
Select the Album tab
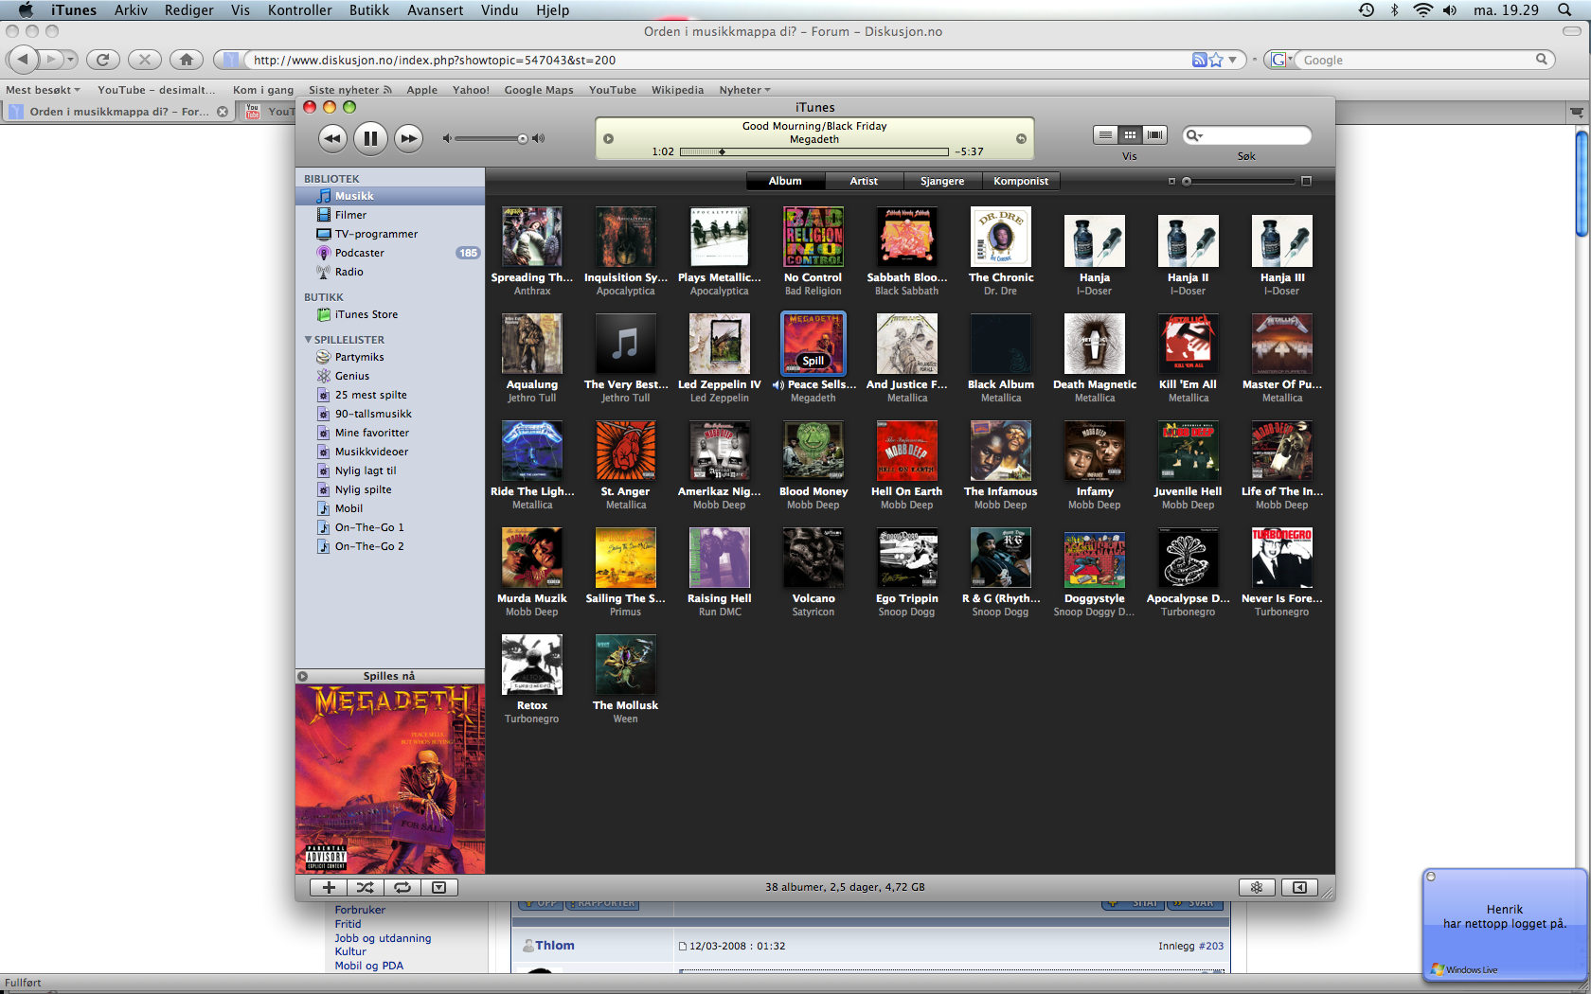tap(785, 181)
